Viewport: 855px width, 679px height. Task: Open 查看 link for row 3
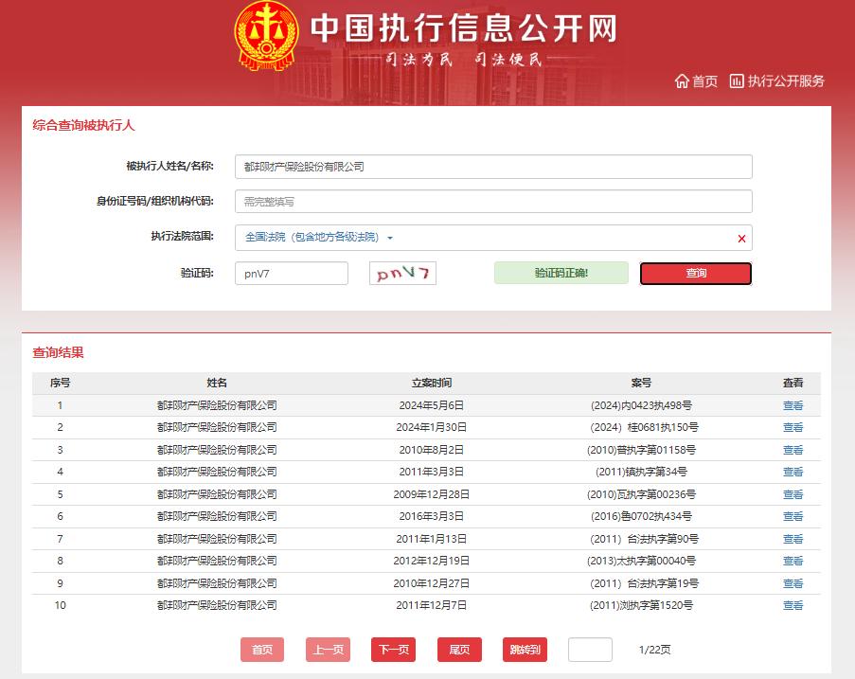coord(793,450)
